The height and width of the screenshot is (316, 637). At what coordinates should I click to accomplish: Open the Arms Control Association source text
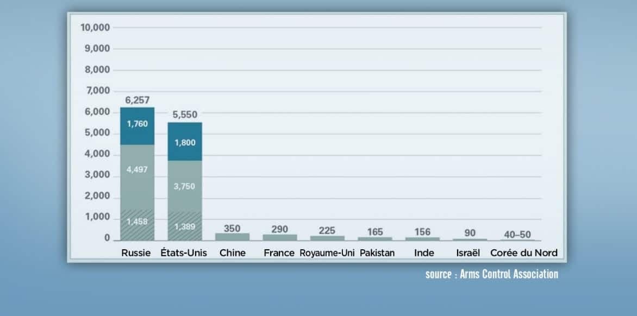tap(491, 274)
